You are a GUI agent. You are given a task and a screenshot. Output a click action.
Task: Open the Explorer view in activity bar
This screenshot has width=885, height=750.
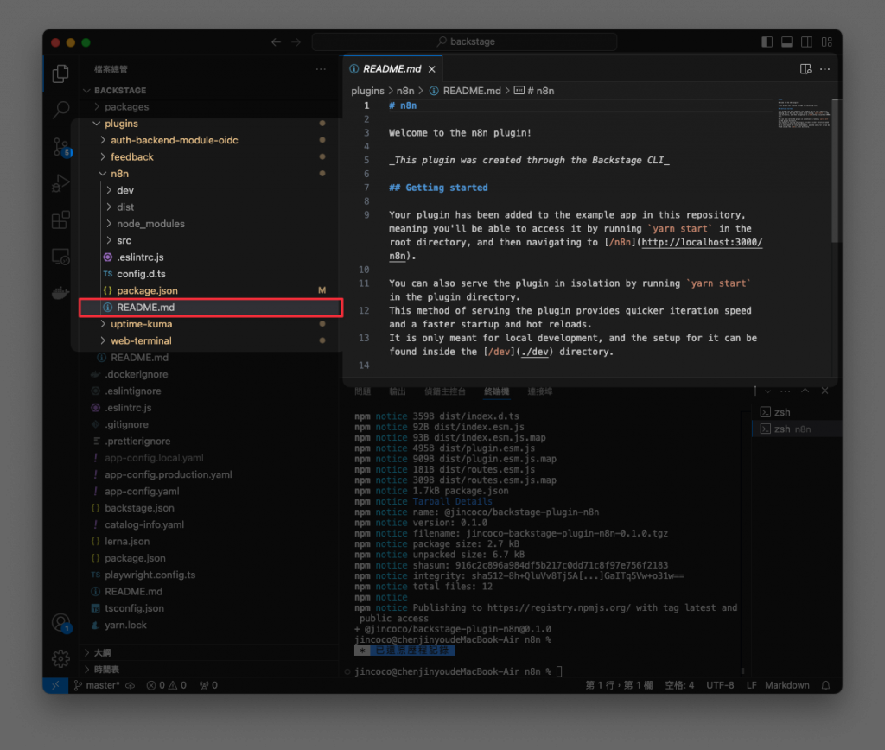pos(60,73)
